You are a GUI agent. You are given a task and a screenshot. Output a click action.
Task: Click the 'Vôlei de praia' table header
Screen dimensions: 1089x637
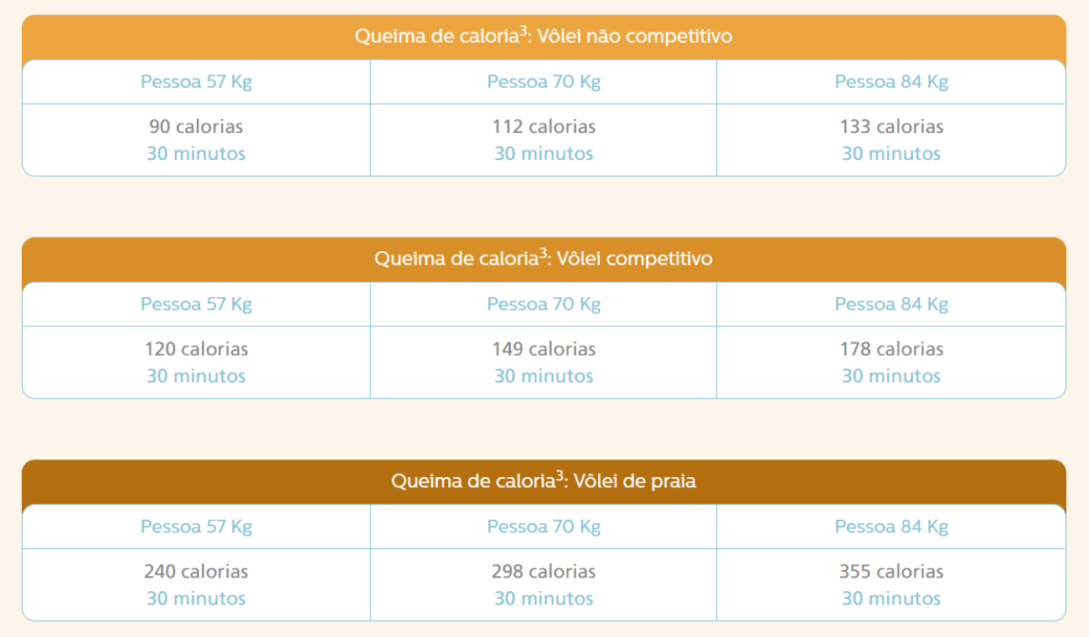(x=544, y=481)
